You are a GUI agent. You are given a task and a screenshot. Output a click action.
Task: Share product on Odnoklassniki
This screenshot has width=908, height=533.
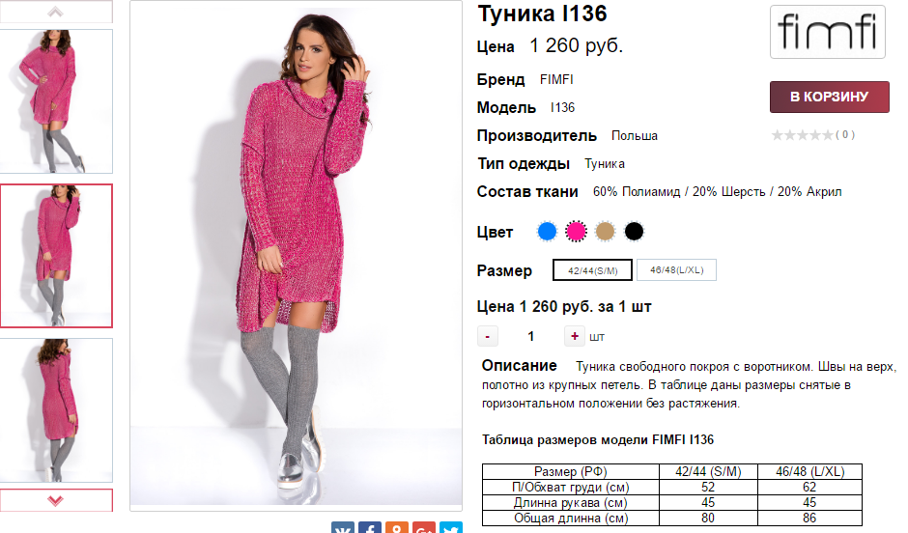coord(397,527)
